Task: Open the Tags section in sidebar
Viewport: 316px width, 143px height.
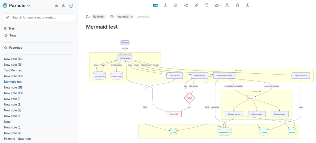Action: 13,35
